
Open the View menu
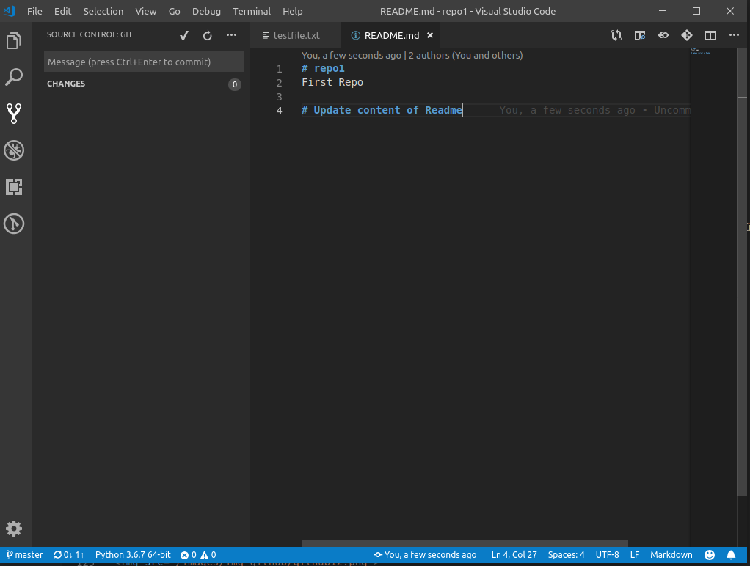point(146,11)
